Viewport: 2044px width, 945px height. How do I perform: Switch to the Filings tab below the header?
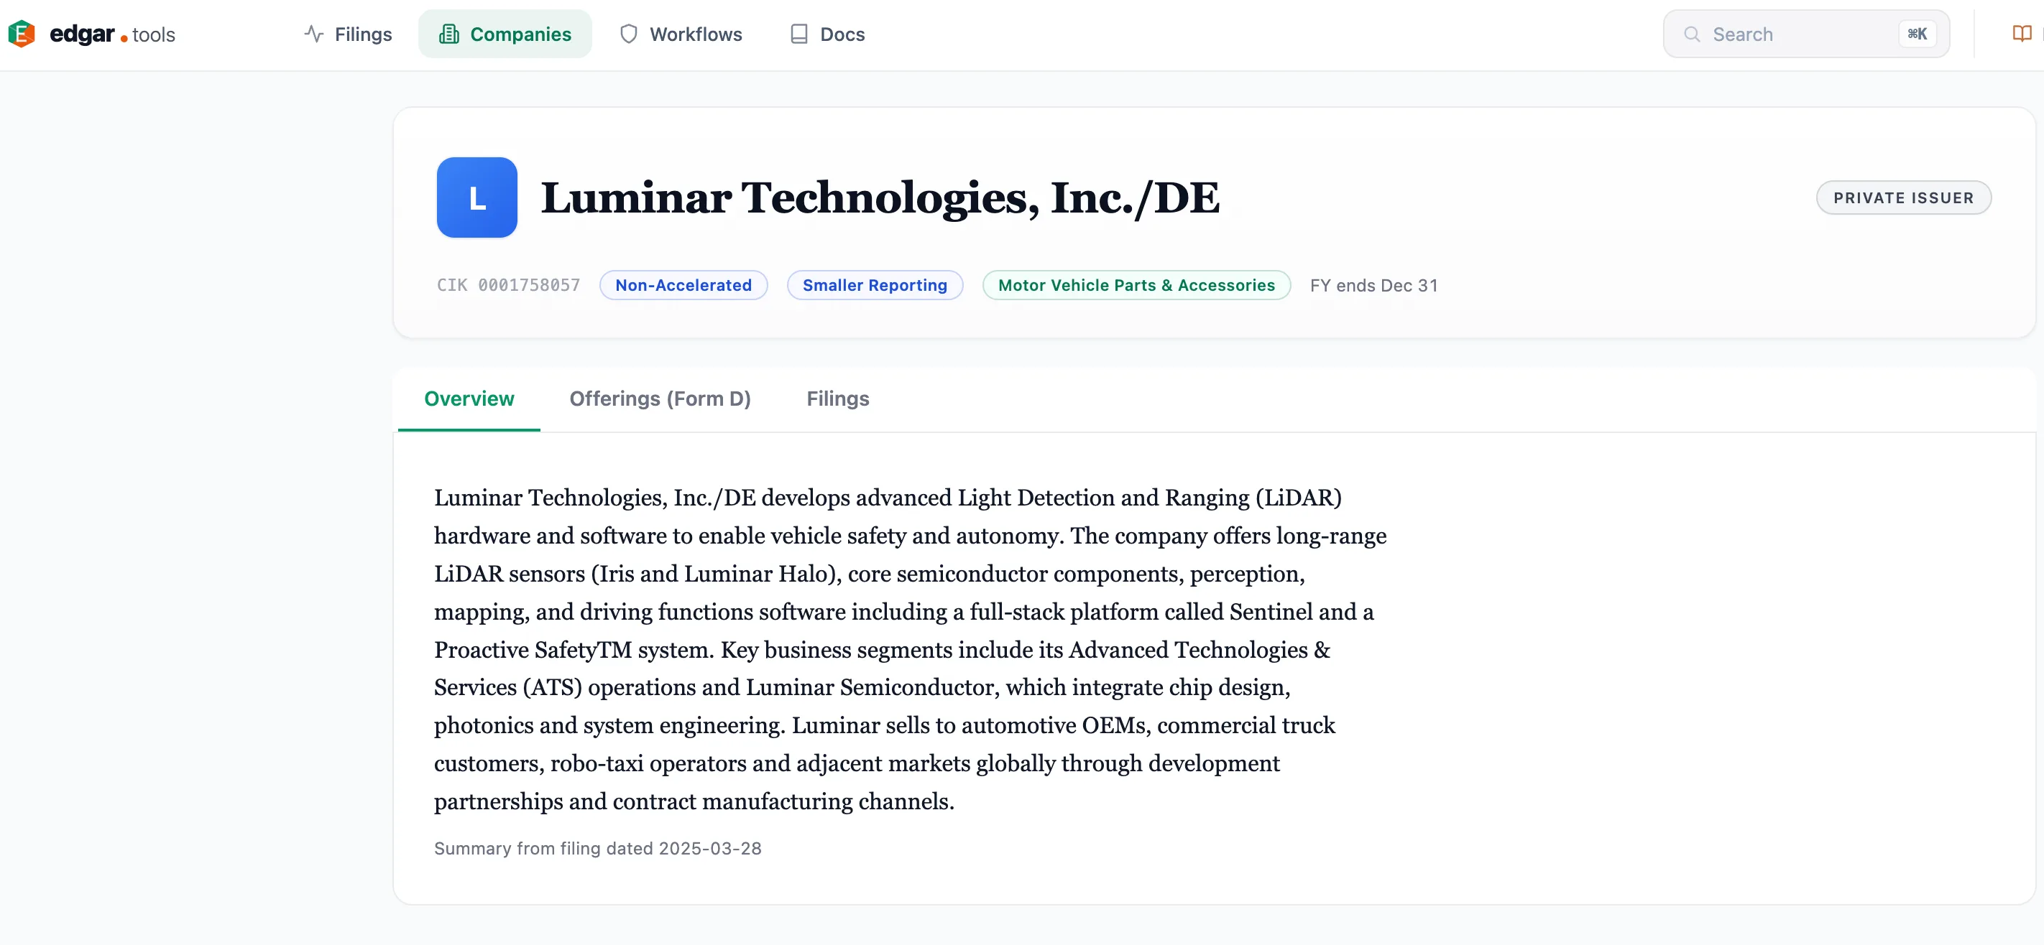click(838, 399)
